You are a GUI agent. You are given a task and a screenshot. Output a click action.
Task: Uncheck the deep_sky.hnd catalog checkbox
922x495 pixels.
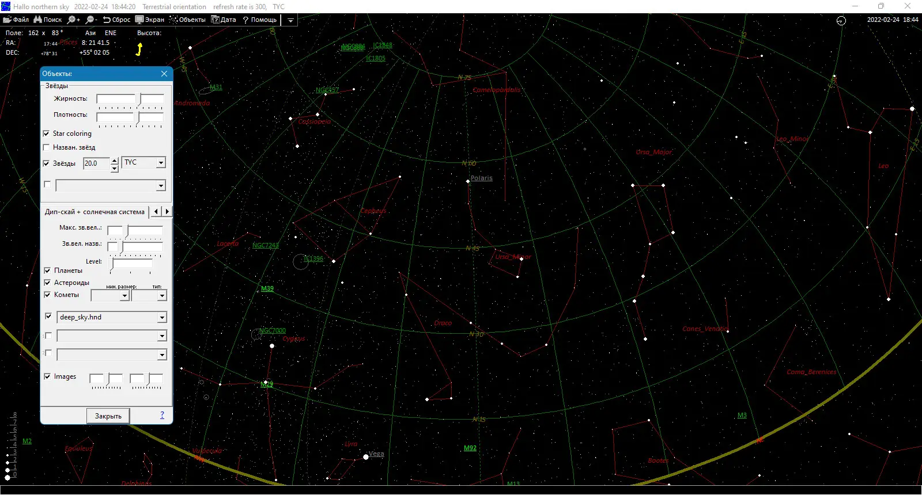48,317
